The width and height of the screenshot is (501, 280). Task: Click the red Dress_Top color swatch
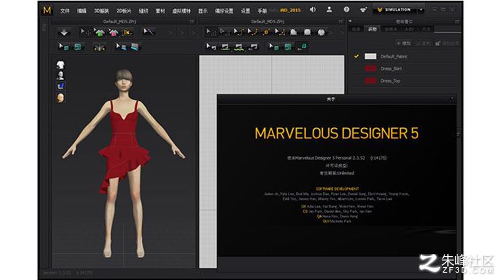(370, 81)
